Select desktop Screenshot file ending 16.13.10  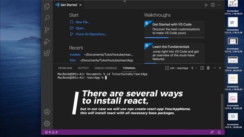pyautogui.click(x=233, y=45)
